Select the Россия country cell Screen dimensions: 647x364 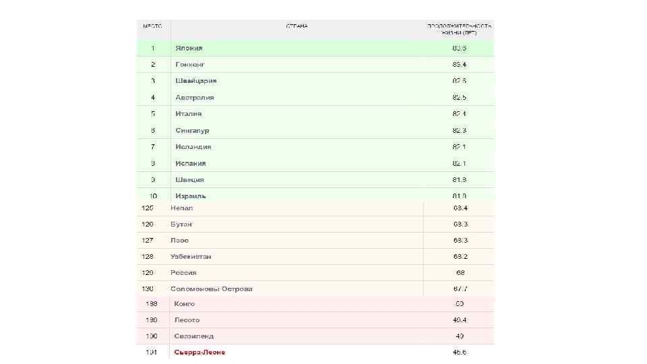(183, 273)
